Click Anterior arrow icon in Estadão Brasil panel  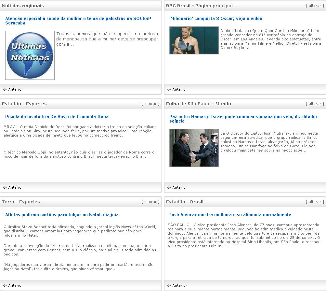coord(169,285)
